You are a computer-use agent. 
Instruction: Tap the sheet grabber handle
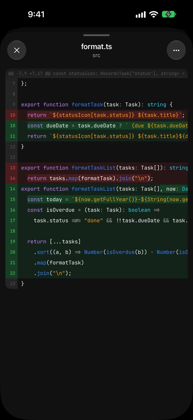point(96,35)
